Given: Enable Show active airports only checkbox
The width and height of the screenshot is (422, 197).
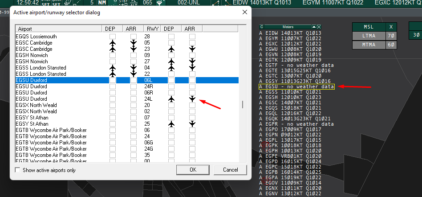Looking at the screenshot, I should pyautogui.click(x=18, y=170).
